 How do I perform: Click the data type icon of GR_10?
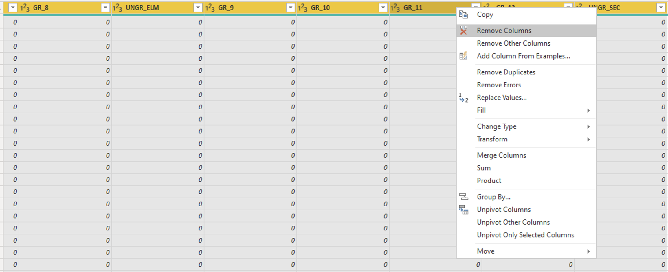tap(303, 8)
